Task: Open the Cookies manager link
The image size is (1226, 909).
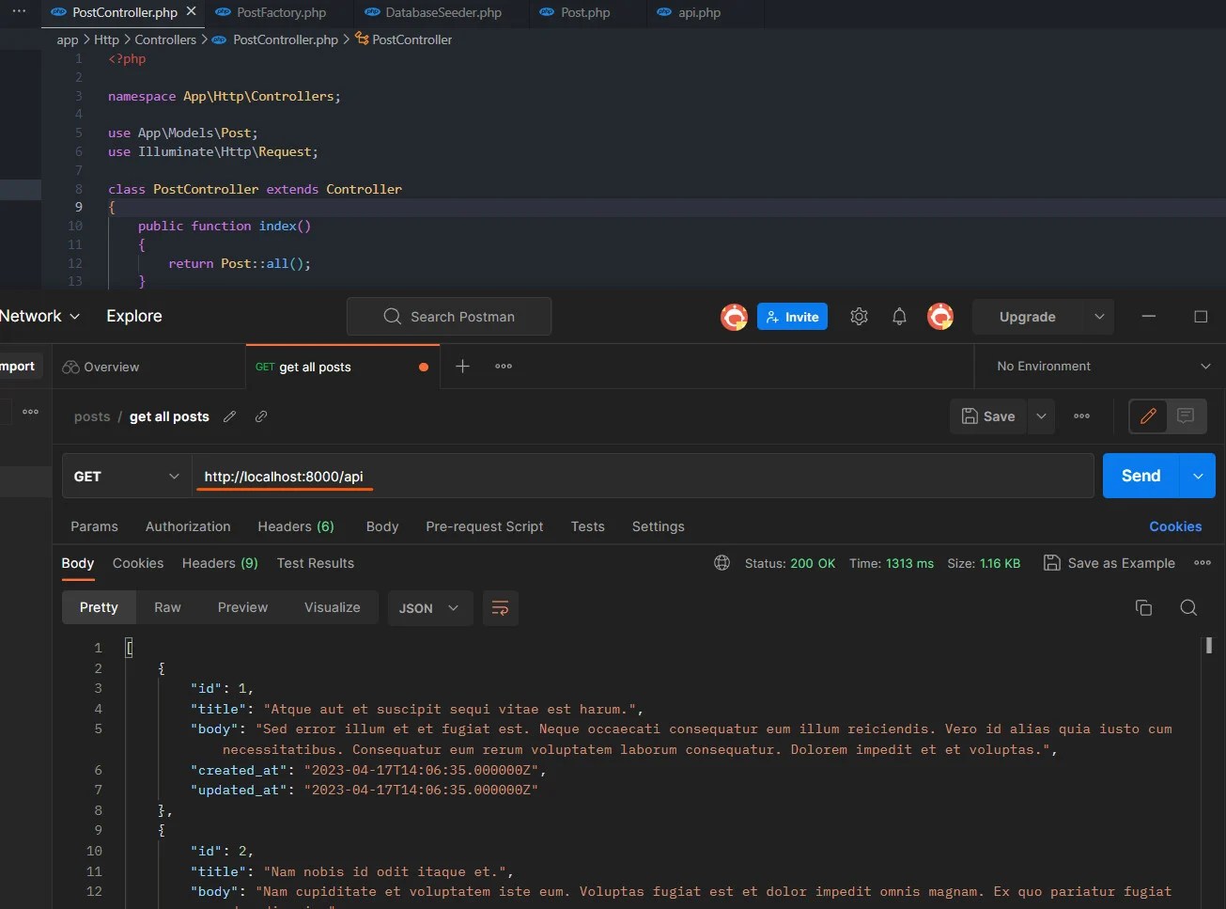Action: [1175, 526]
